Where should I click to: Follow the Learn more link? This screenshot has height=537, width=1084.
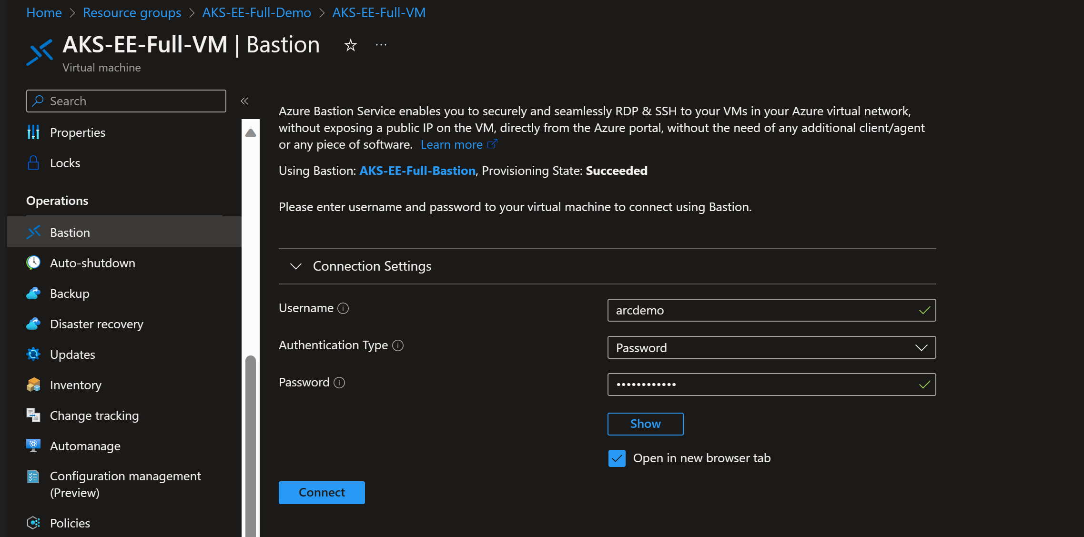pyautogui.click(x=452, y=144)
